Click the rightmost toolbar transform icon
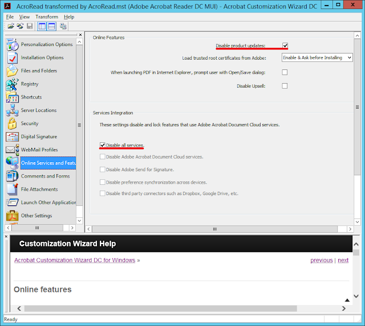Image resolution: width=365 pixels, height=326 pixels. click(63, 26)
